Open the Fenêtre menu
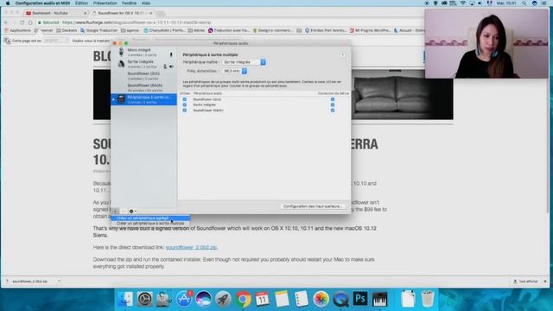This screenshot has width=553, height=311. click(x=129, y=3)
